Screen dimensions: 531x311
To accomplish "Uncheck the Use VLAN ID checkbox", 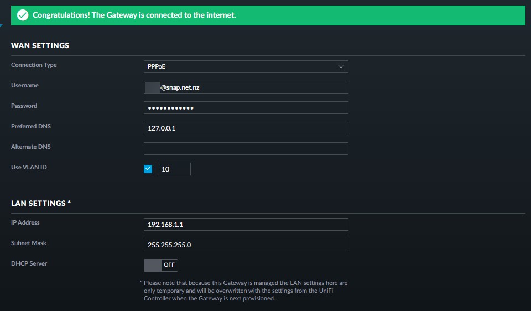I will tap(148, 169).
